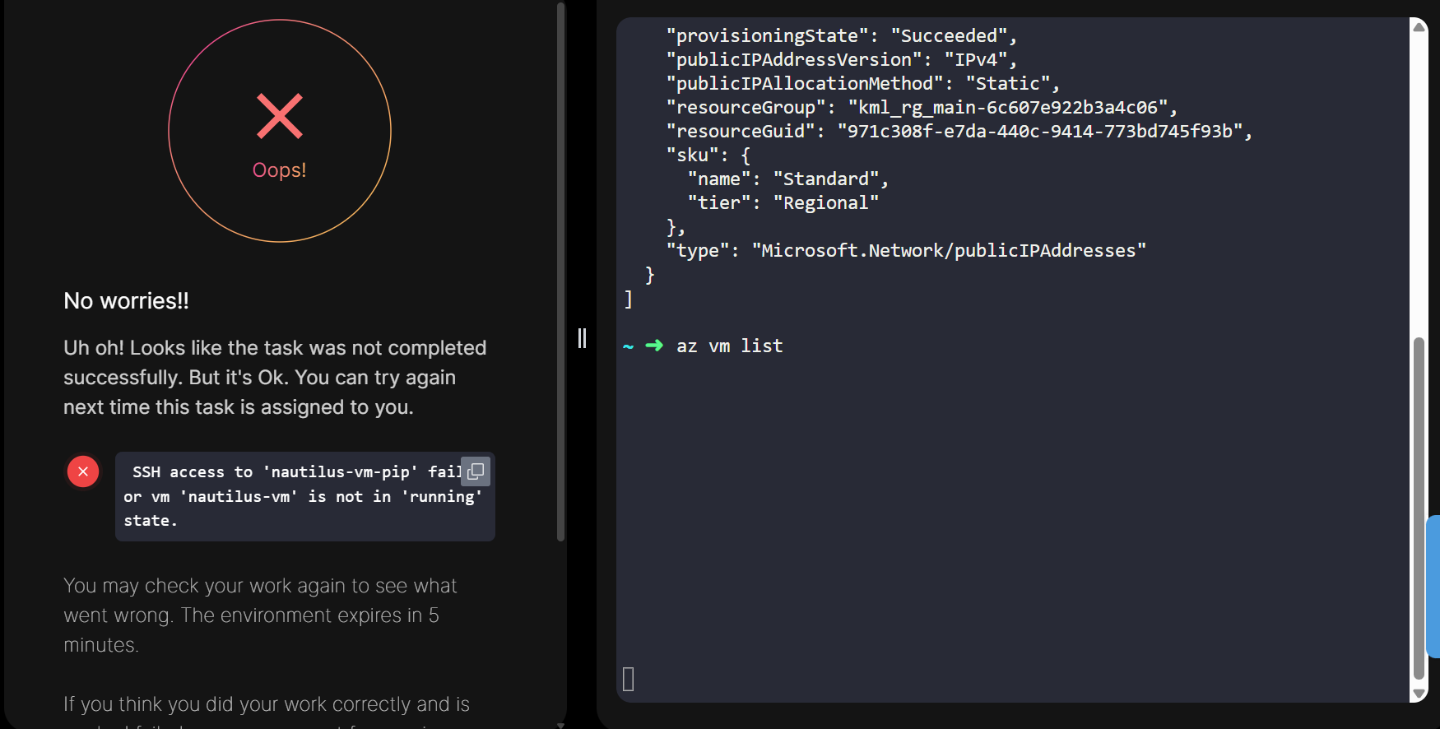
Task: Click the red failure X circle icon
Action: (83, 471)
